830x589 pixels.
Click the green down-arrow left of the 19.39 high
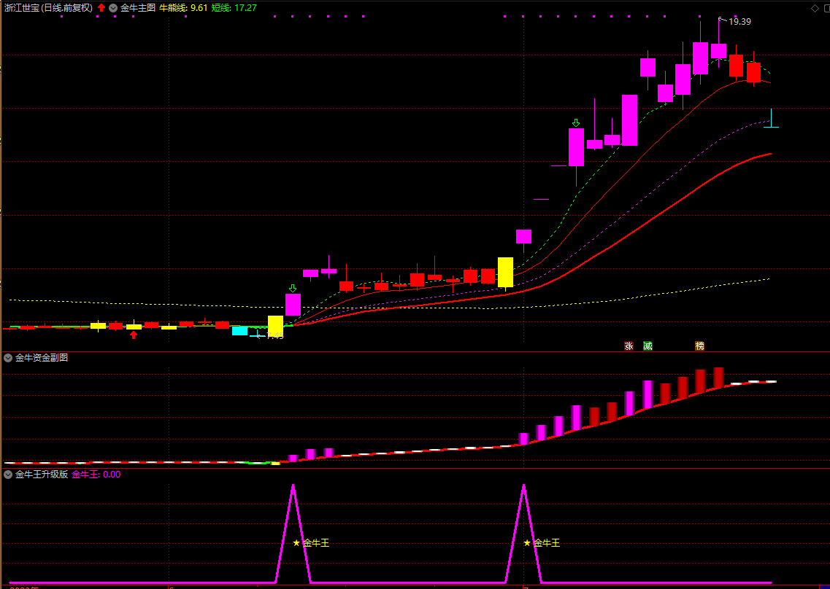(x=576, y=122)
